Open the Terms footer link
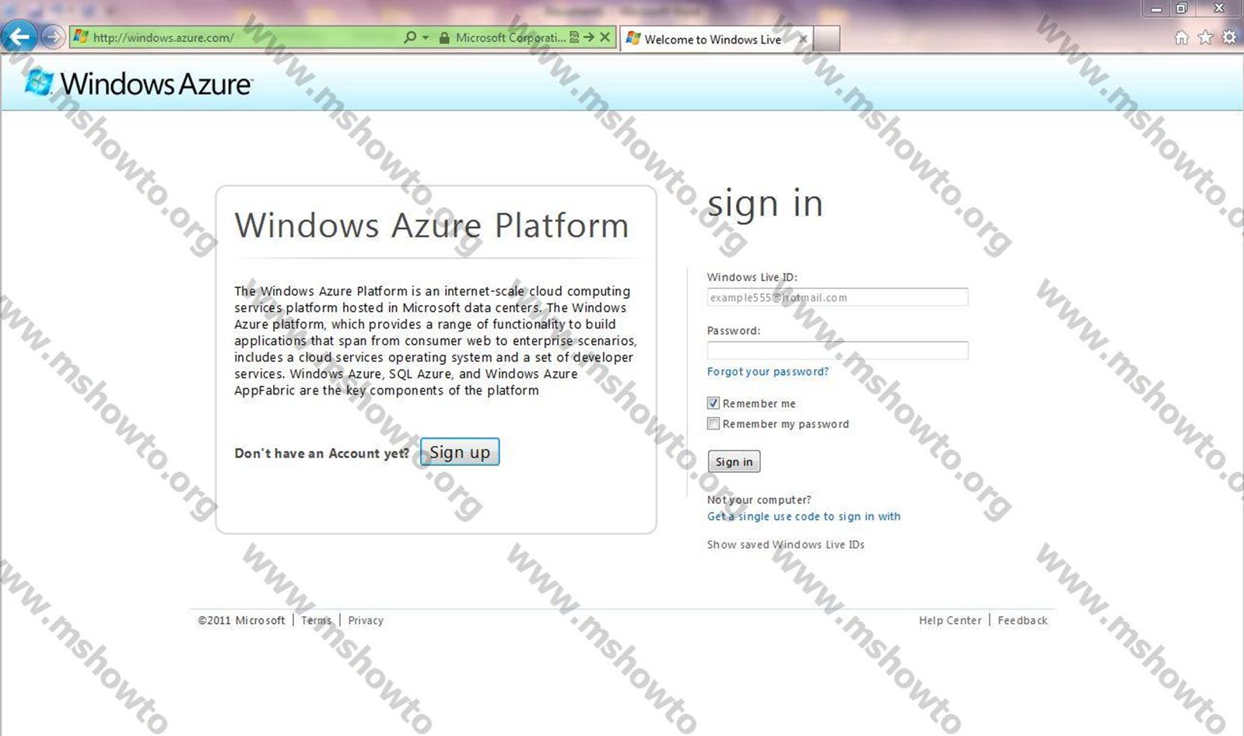This screenshot has height=736, width=1244. (316, 621)
